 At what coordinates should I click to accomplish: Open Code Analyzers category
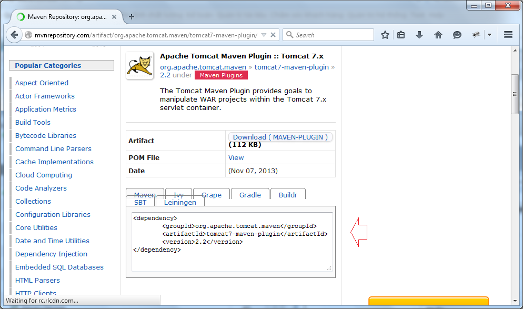41,188
